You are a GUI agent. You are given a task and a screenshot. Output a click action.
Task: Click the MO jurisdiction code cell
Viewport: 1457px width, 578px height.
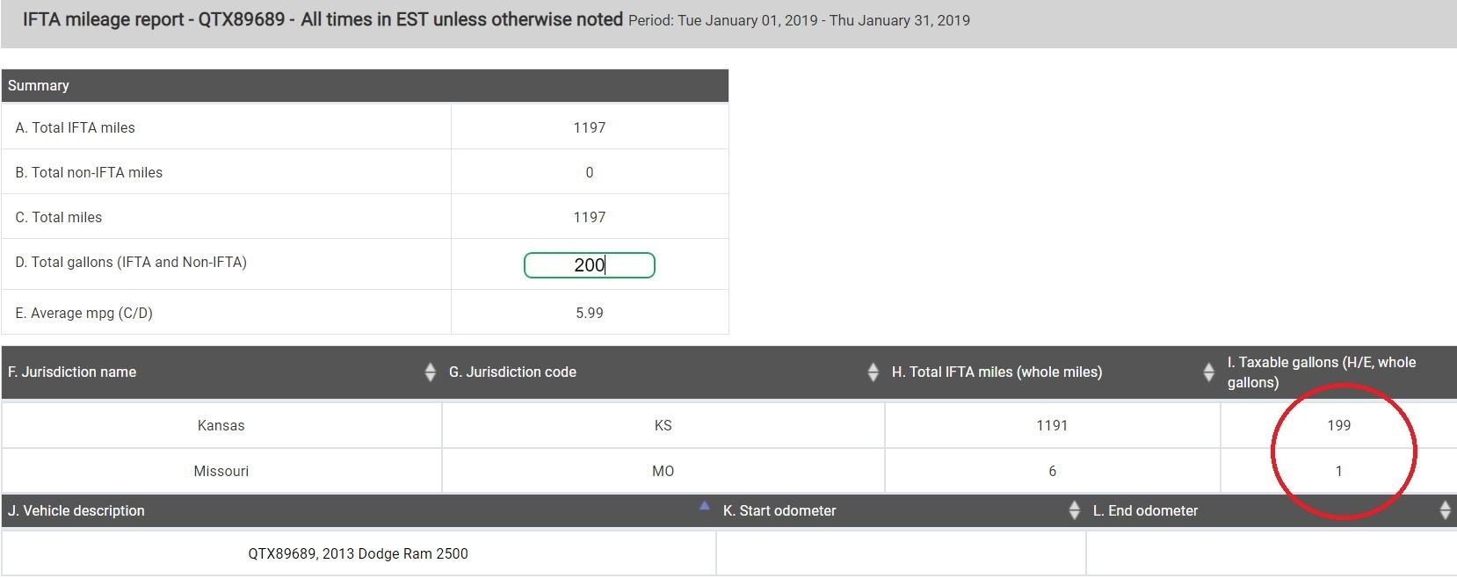click(663, 471)
